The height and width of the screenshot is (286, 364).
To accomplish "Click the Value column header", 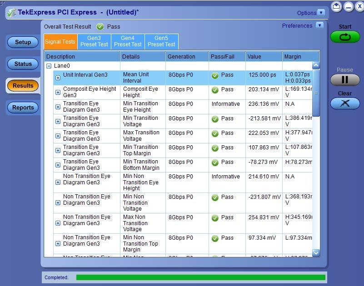I will tap(264, 57).
